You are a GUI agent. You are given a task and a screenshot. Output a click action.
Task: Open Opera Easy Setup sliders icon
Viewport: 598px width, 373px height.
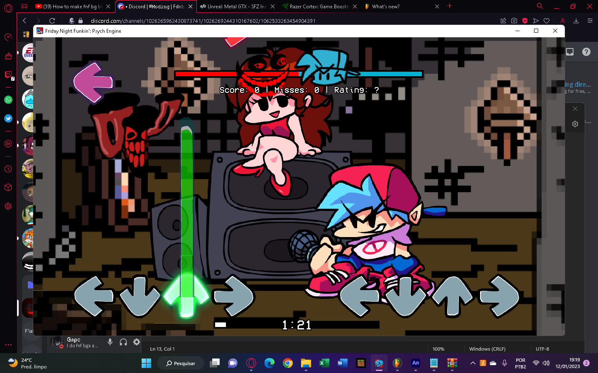pyautogui.click(x=590, y=21)
